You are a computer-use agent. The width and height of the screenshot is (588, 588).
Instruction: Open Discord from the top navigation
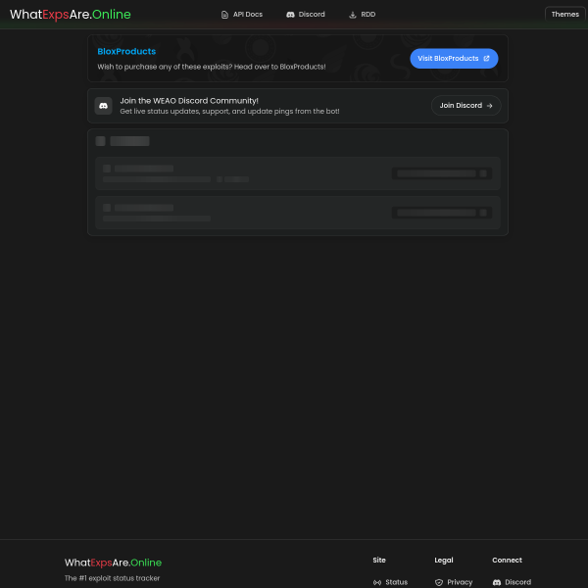point(311,15)
